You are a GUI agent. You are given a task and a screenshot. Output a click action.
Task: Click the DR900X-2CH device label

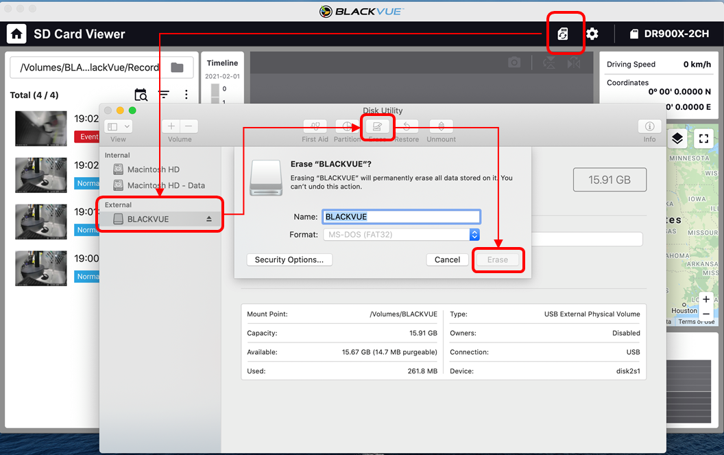[x=676, y=34]
